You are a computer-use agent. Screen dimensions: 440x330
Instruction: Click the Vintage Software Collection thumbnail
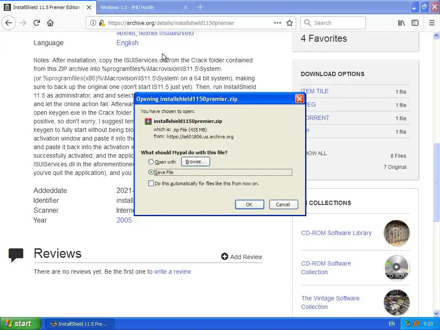coord(396,302)
